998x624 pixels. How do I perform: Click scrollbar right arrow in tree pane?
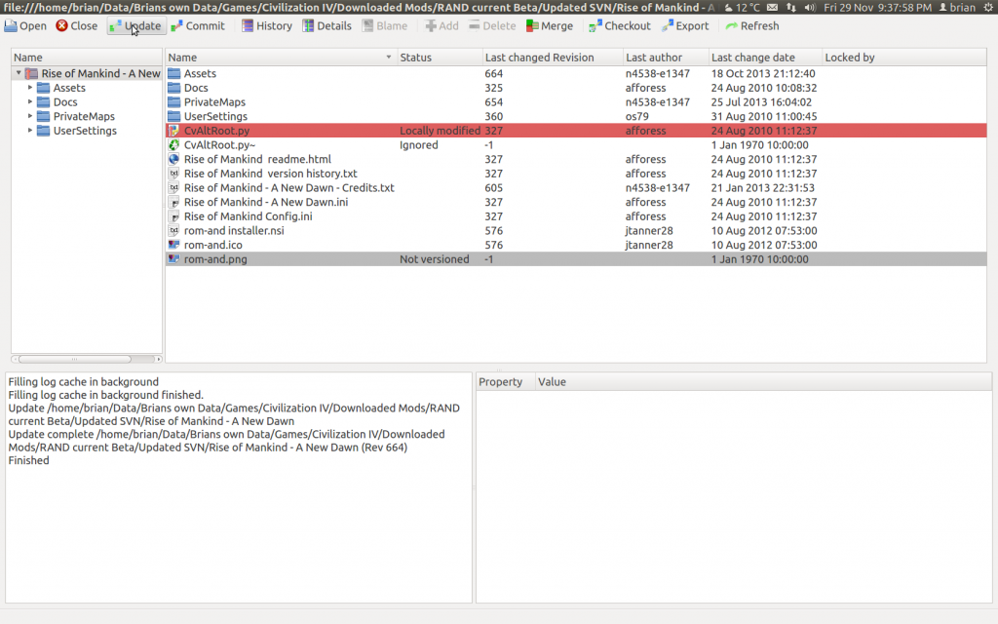[159, 359]
